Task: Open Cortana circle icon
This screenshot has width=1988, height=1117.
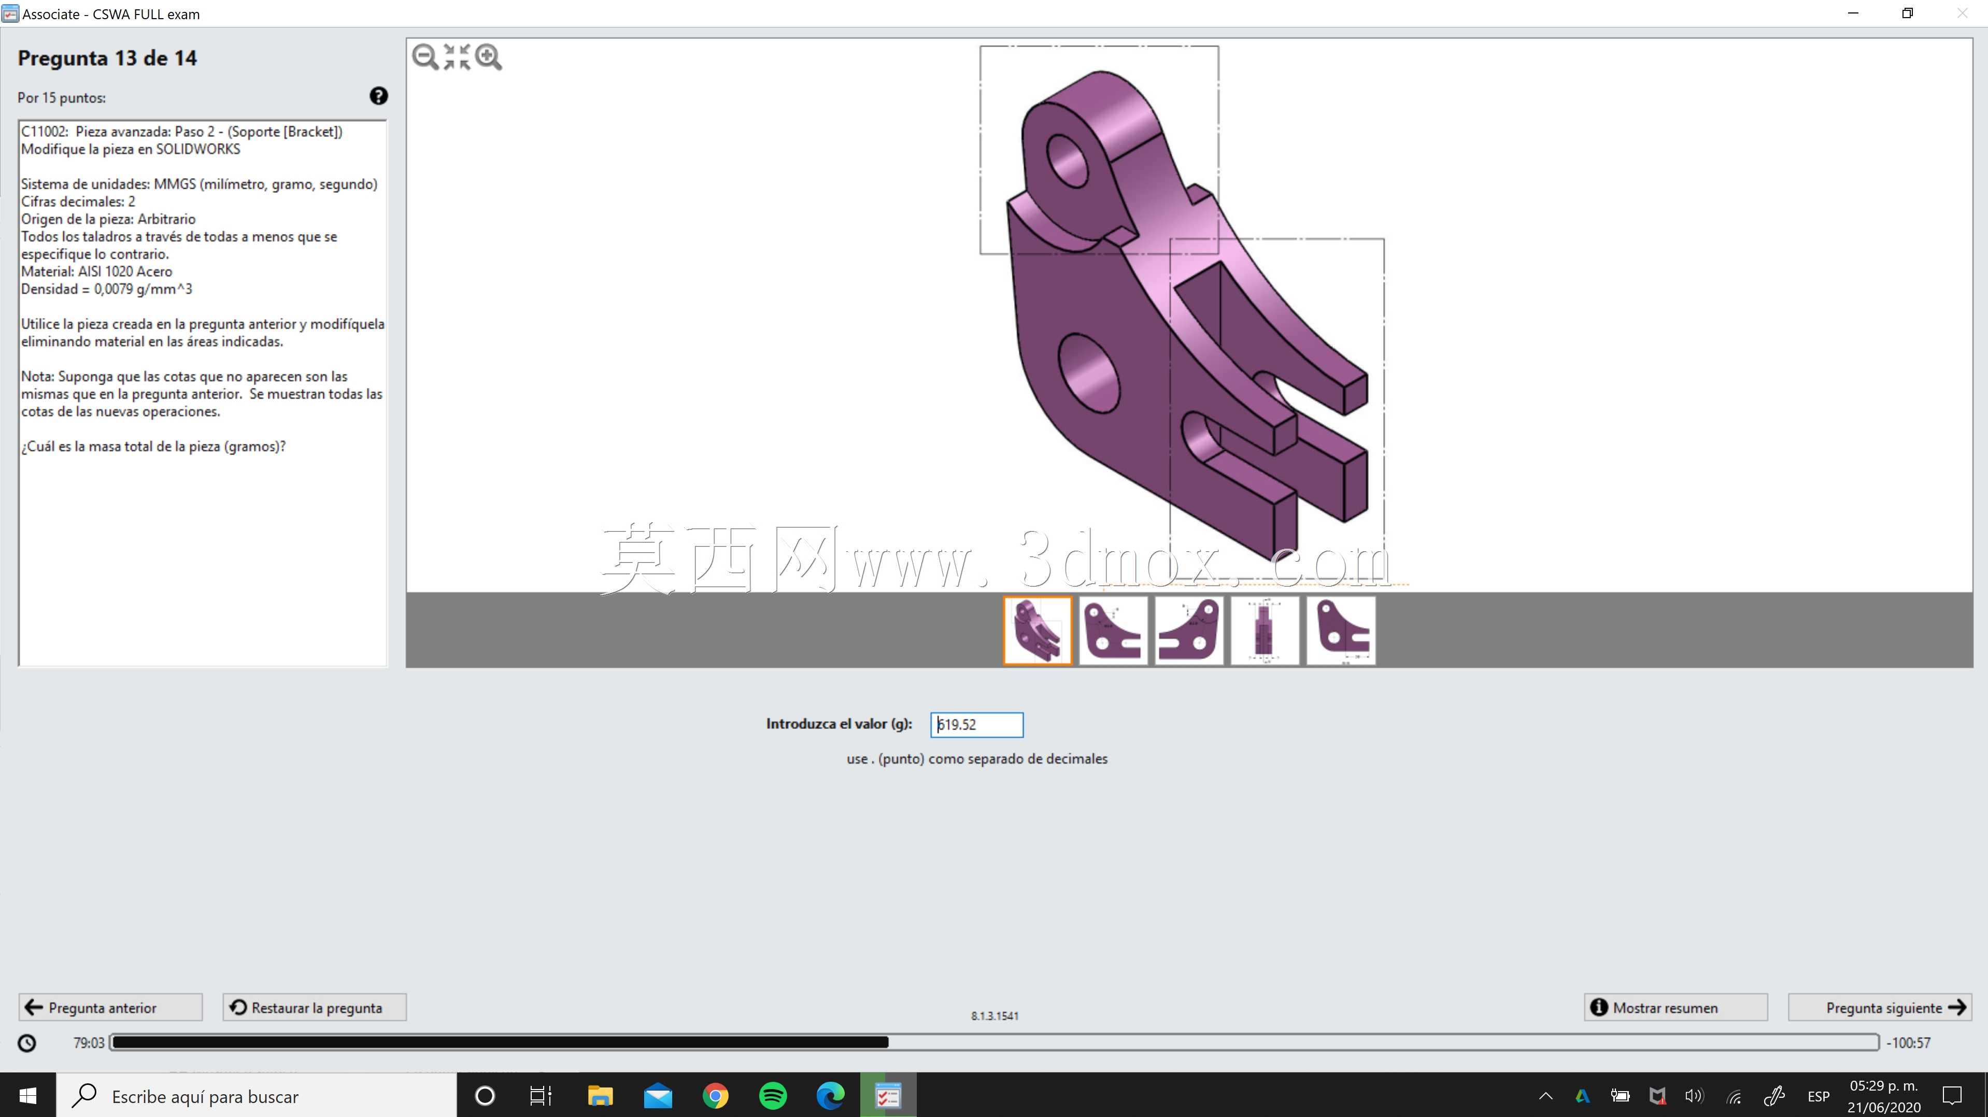Action: (x=485, y=1095)
